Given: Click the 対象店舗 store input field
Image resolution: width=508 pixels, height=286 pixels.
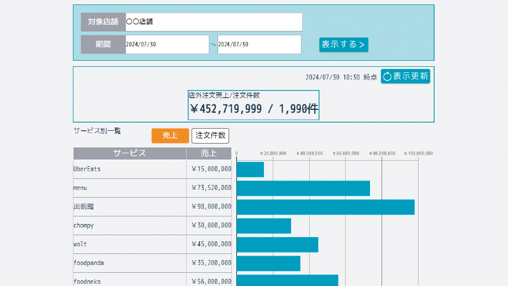Looking at the screenshot, I should click(213, 22).
